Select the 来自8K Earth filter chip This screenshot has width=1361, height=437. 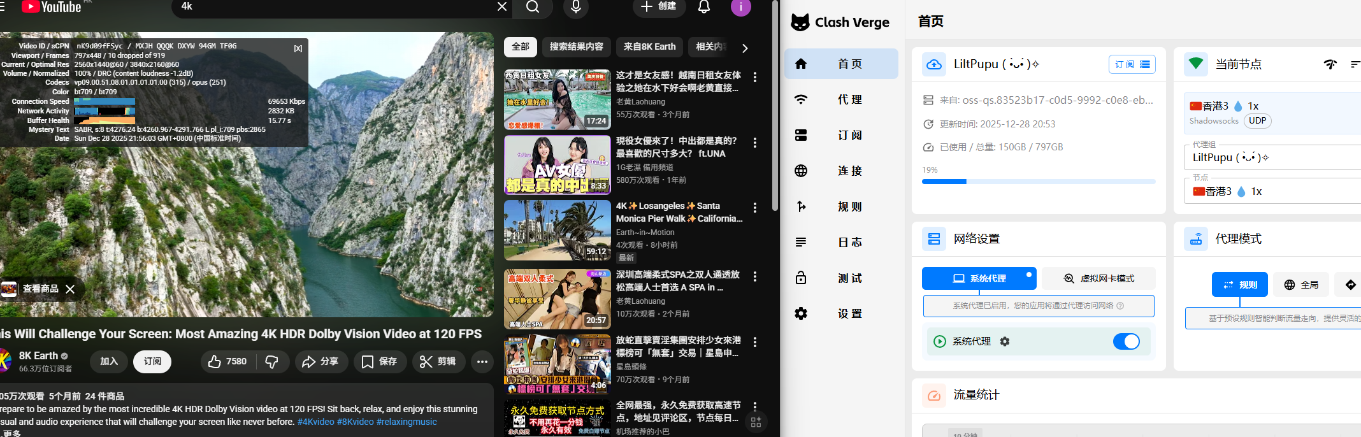point(649,47)
